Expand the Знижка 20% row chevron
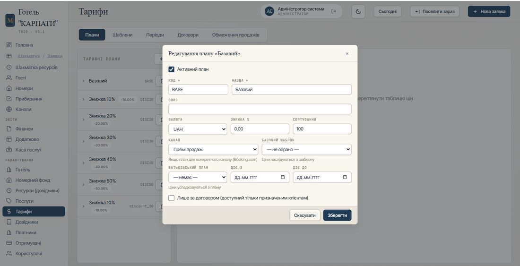Screen dimensions: 520x266 click(x=84, y=119)
